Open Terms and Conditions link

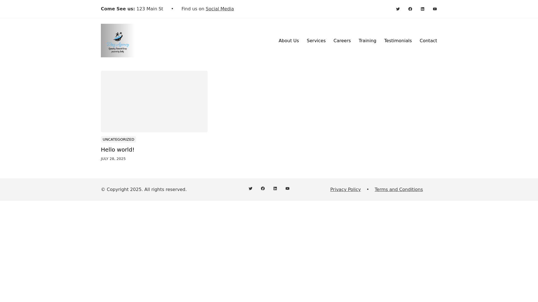click(399, 190)
